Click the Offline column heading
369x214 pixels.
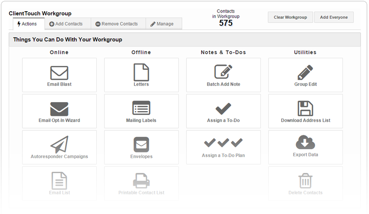(141, 52)
